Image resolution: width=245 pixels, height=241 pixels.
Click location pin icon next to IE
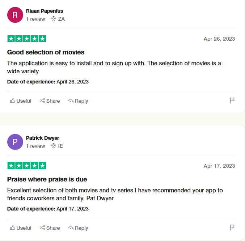(x=54, y=146)
